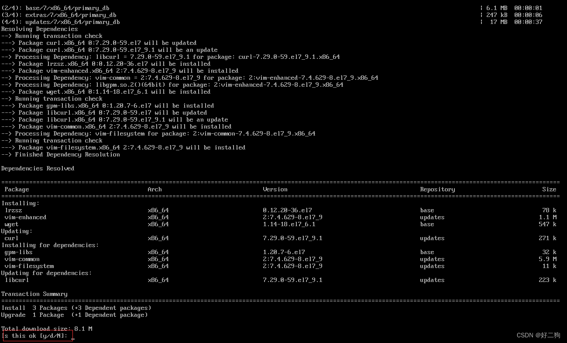Click the 'Processing Dependency: libgpm.so.2()(64bit)' line
Screen dimensions: 567x343
172,85
